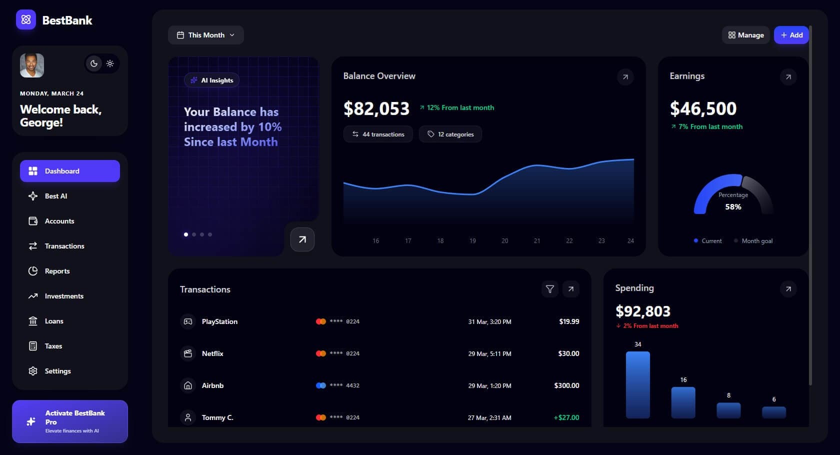Click the Reports clock icon in sidebar

pos(32,270)
